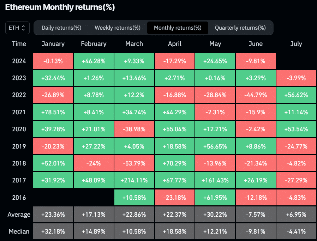This screenshot has width=317, height=241.
Task: Switch to Weekly returns(%) tab
Action: coord(118,28)
